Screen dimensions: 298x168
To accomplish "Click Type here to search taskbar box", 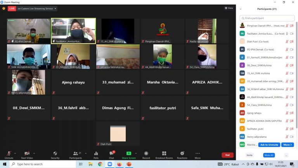I will (x=43, y=164).
